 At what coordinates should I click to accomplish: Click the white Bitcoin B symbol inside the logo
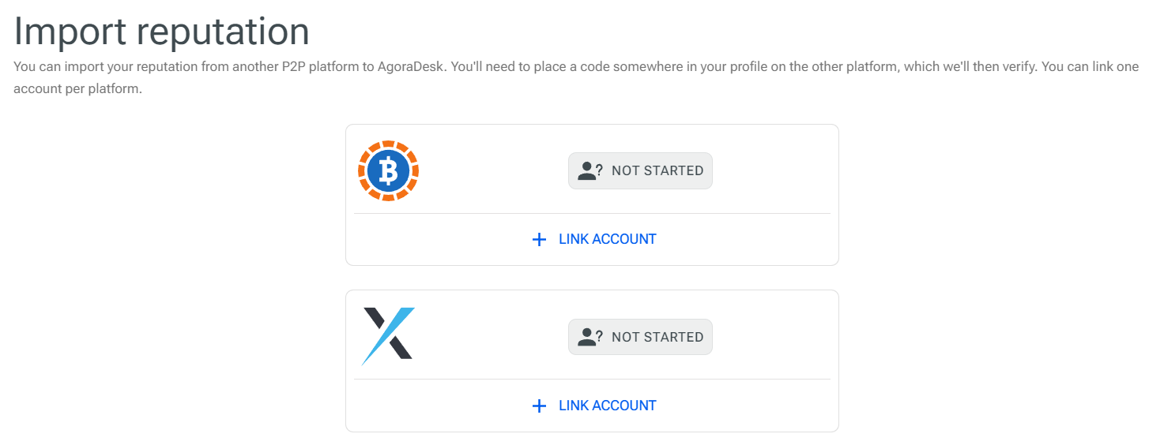tap(388, 170)
